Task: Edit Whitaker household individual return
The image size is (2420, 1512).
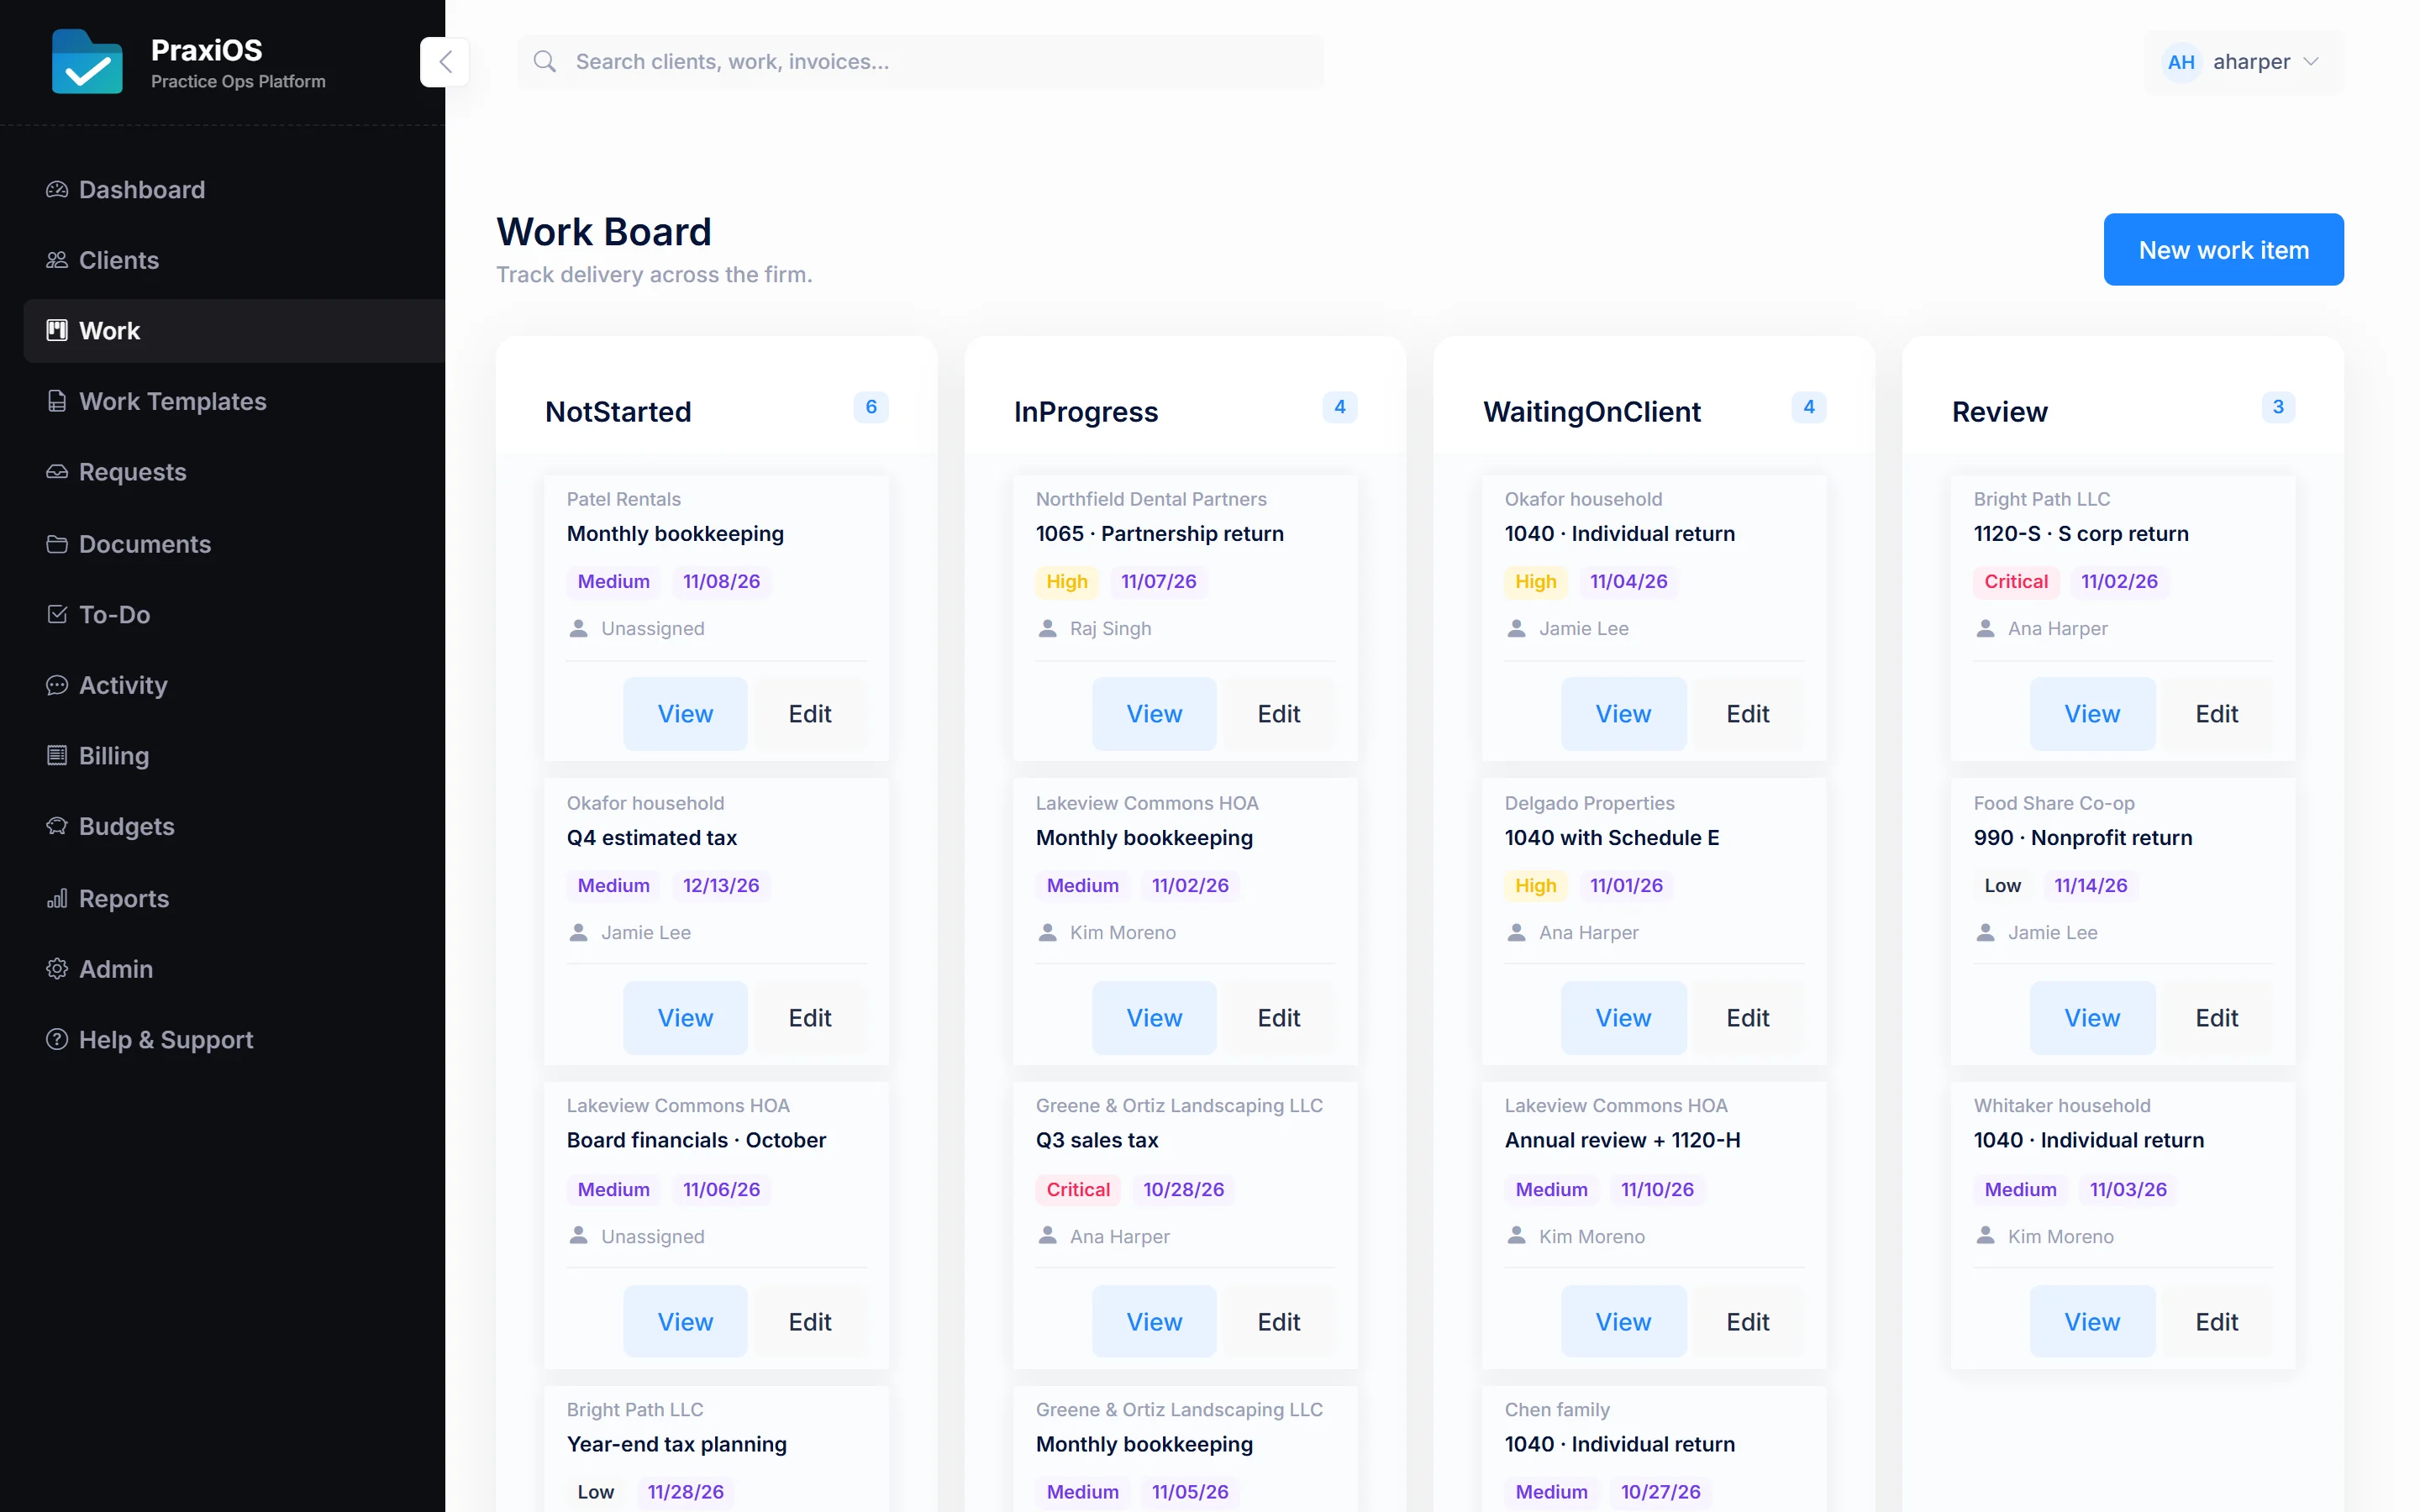Action: 2216,1322
